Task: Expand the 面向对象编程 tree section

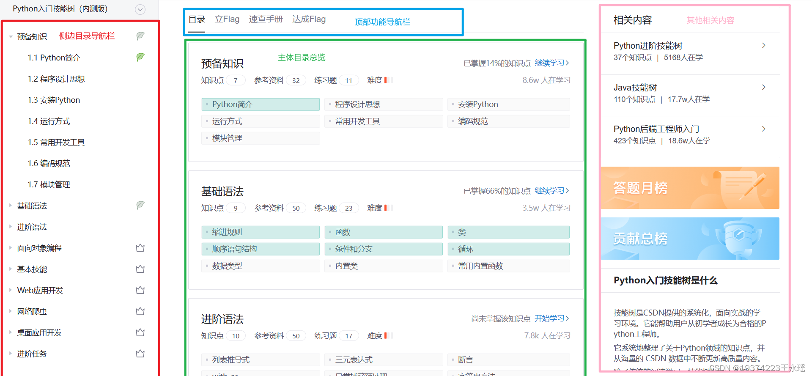Action: [11, 248]
